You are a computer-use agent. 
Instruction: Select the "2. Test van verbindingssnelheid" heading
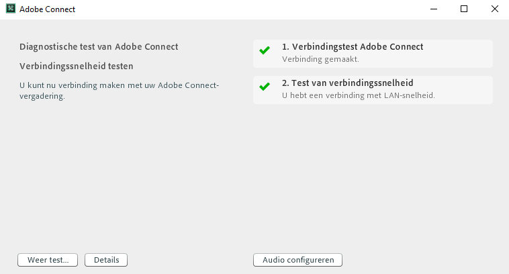pyautogui.click(x=347, y=83)
